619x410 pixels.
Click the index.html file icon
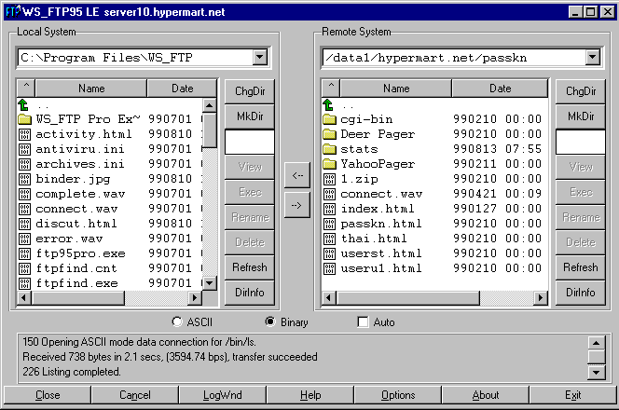pos(329,209)
